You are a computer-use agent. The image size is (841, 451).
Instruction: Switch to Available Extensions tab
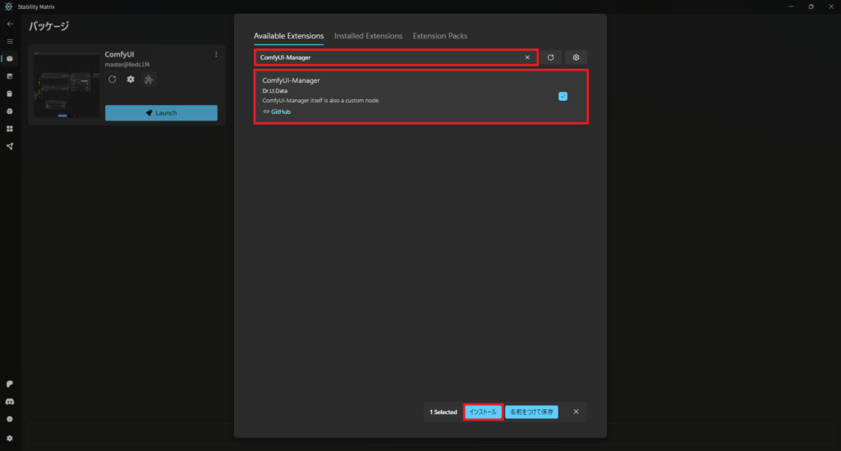(288, 36)
